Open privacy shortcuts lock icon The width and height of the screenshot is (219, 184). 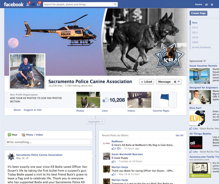pos(207,5)
